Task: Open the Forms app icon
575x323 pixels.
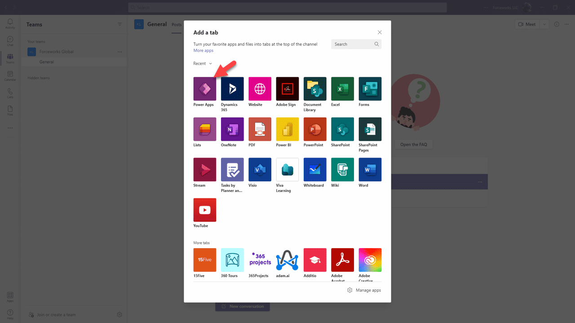Action: click(x=370, y=88)
